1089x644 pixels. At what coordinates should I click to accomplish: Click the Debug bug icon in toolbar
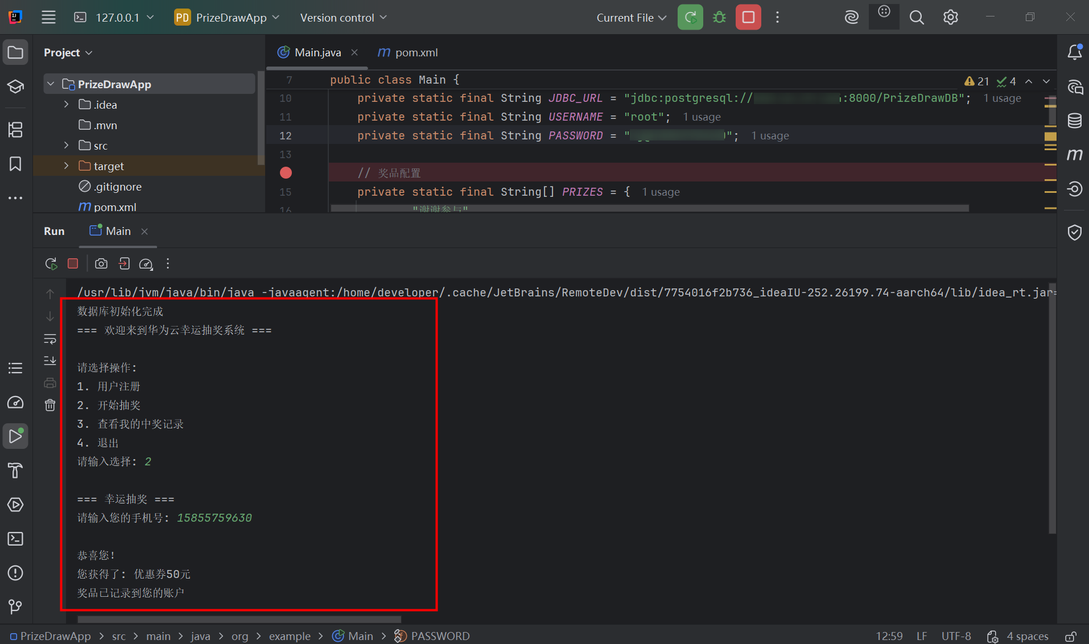pos(719,18)
